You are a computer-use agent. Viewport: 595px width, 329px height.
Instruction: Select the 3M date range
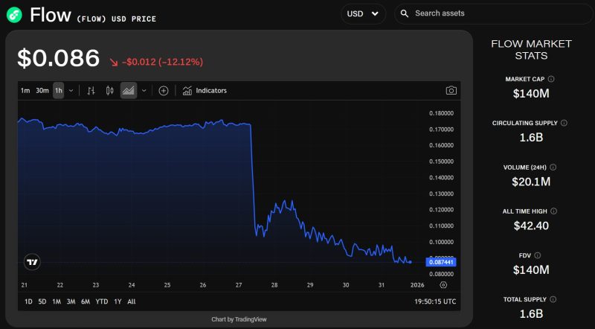[x=71, y=301]
